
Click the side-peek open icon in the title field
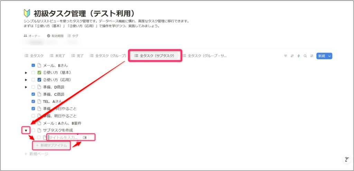coord(85,138)
